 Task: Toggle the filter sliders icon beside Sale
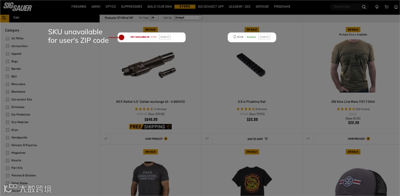(x=4, y=18)
